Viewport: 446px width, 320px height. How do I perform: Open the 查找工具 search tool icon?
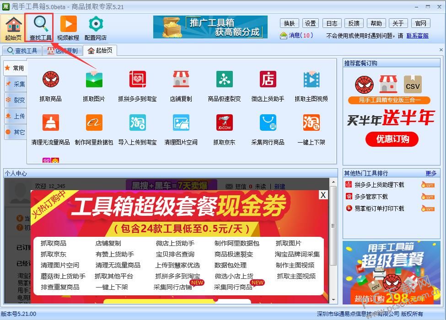40,28
